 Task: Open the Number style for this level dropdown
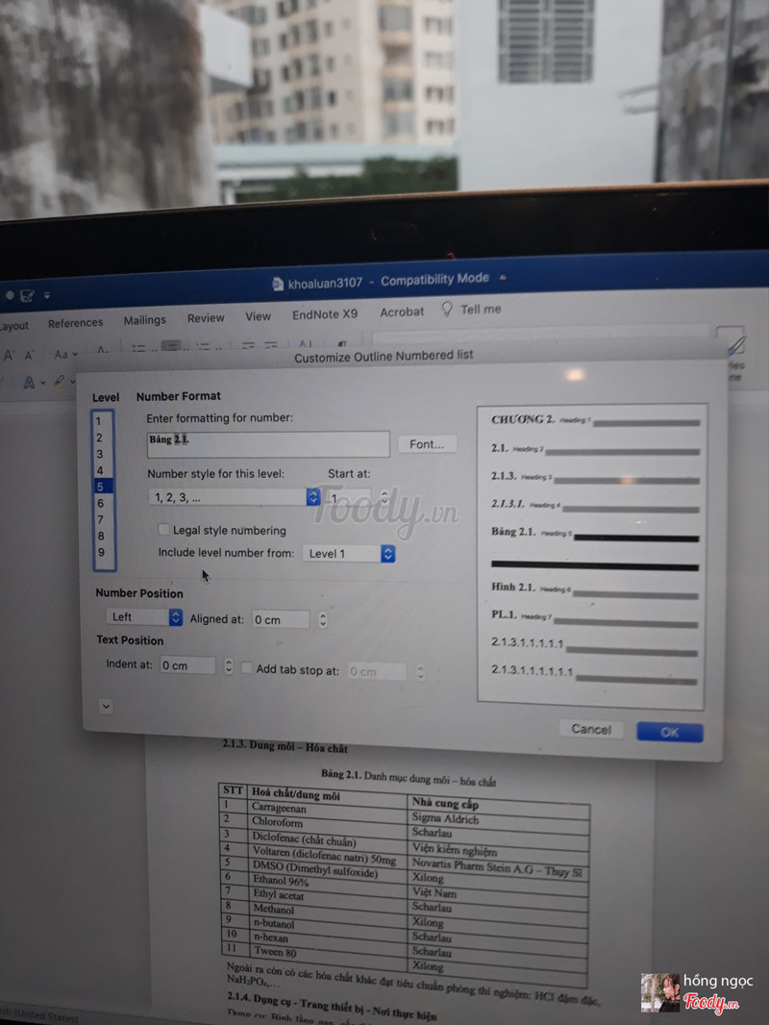234,497
